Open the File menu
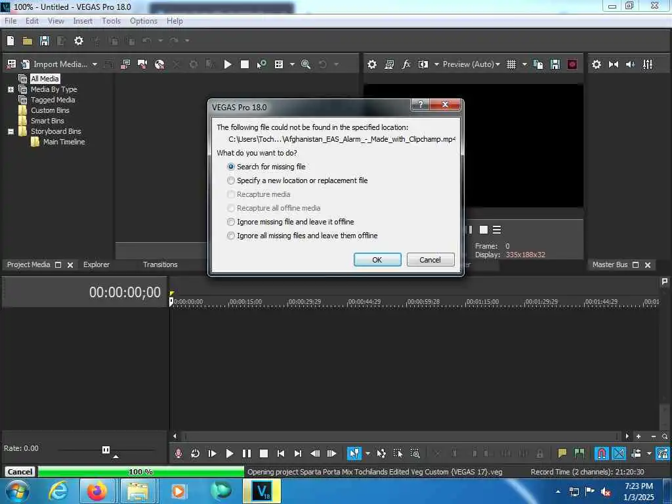Screen dimensions: 672x504 pos(10,21)
